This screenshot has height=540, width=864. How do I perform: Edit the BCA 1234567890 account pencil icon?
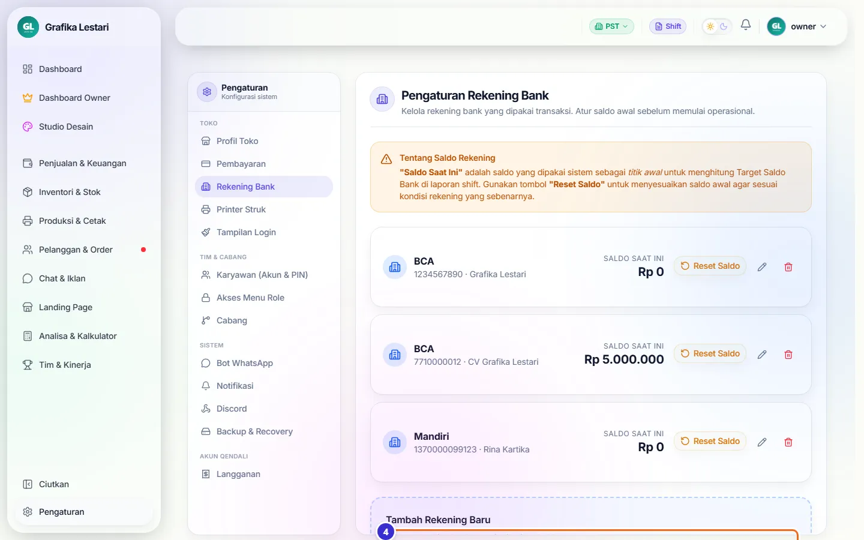click(x=762, y=267)
